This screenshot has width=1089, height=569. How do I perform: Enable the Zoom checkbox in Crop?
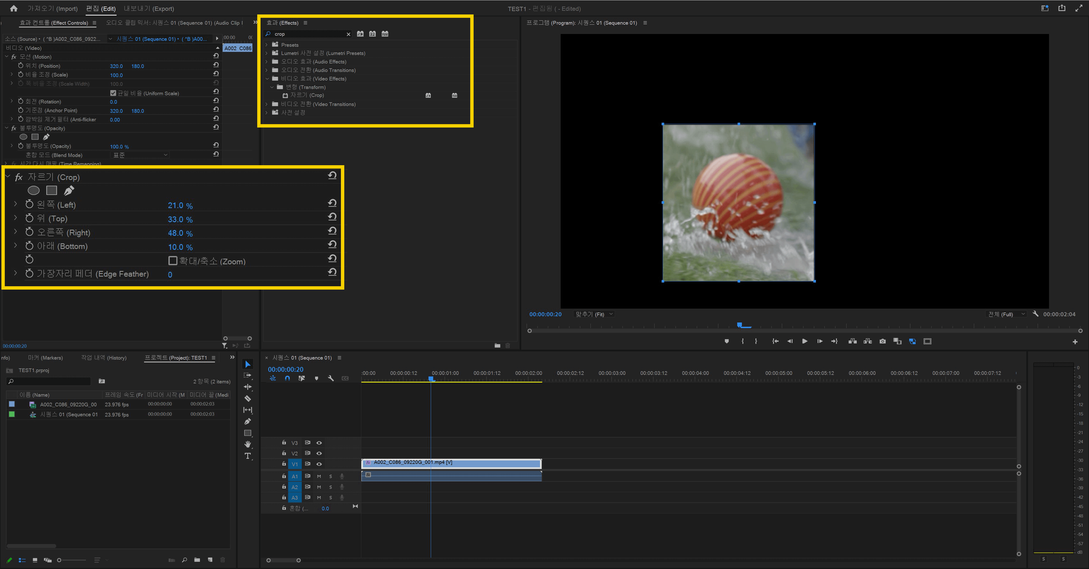(172, 261)
